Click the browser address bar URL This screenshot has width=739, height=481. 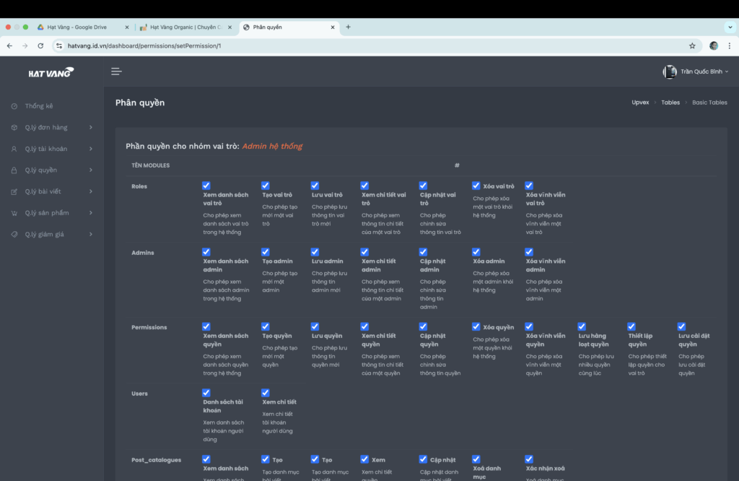click(x=144, y=45)
